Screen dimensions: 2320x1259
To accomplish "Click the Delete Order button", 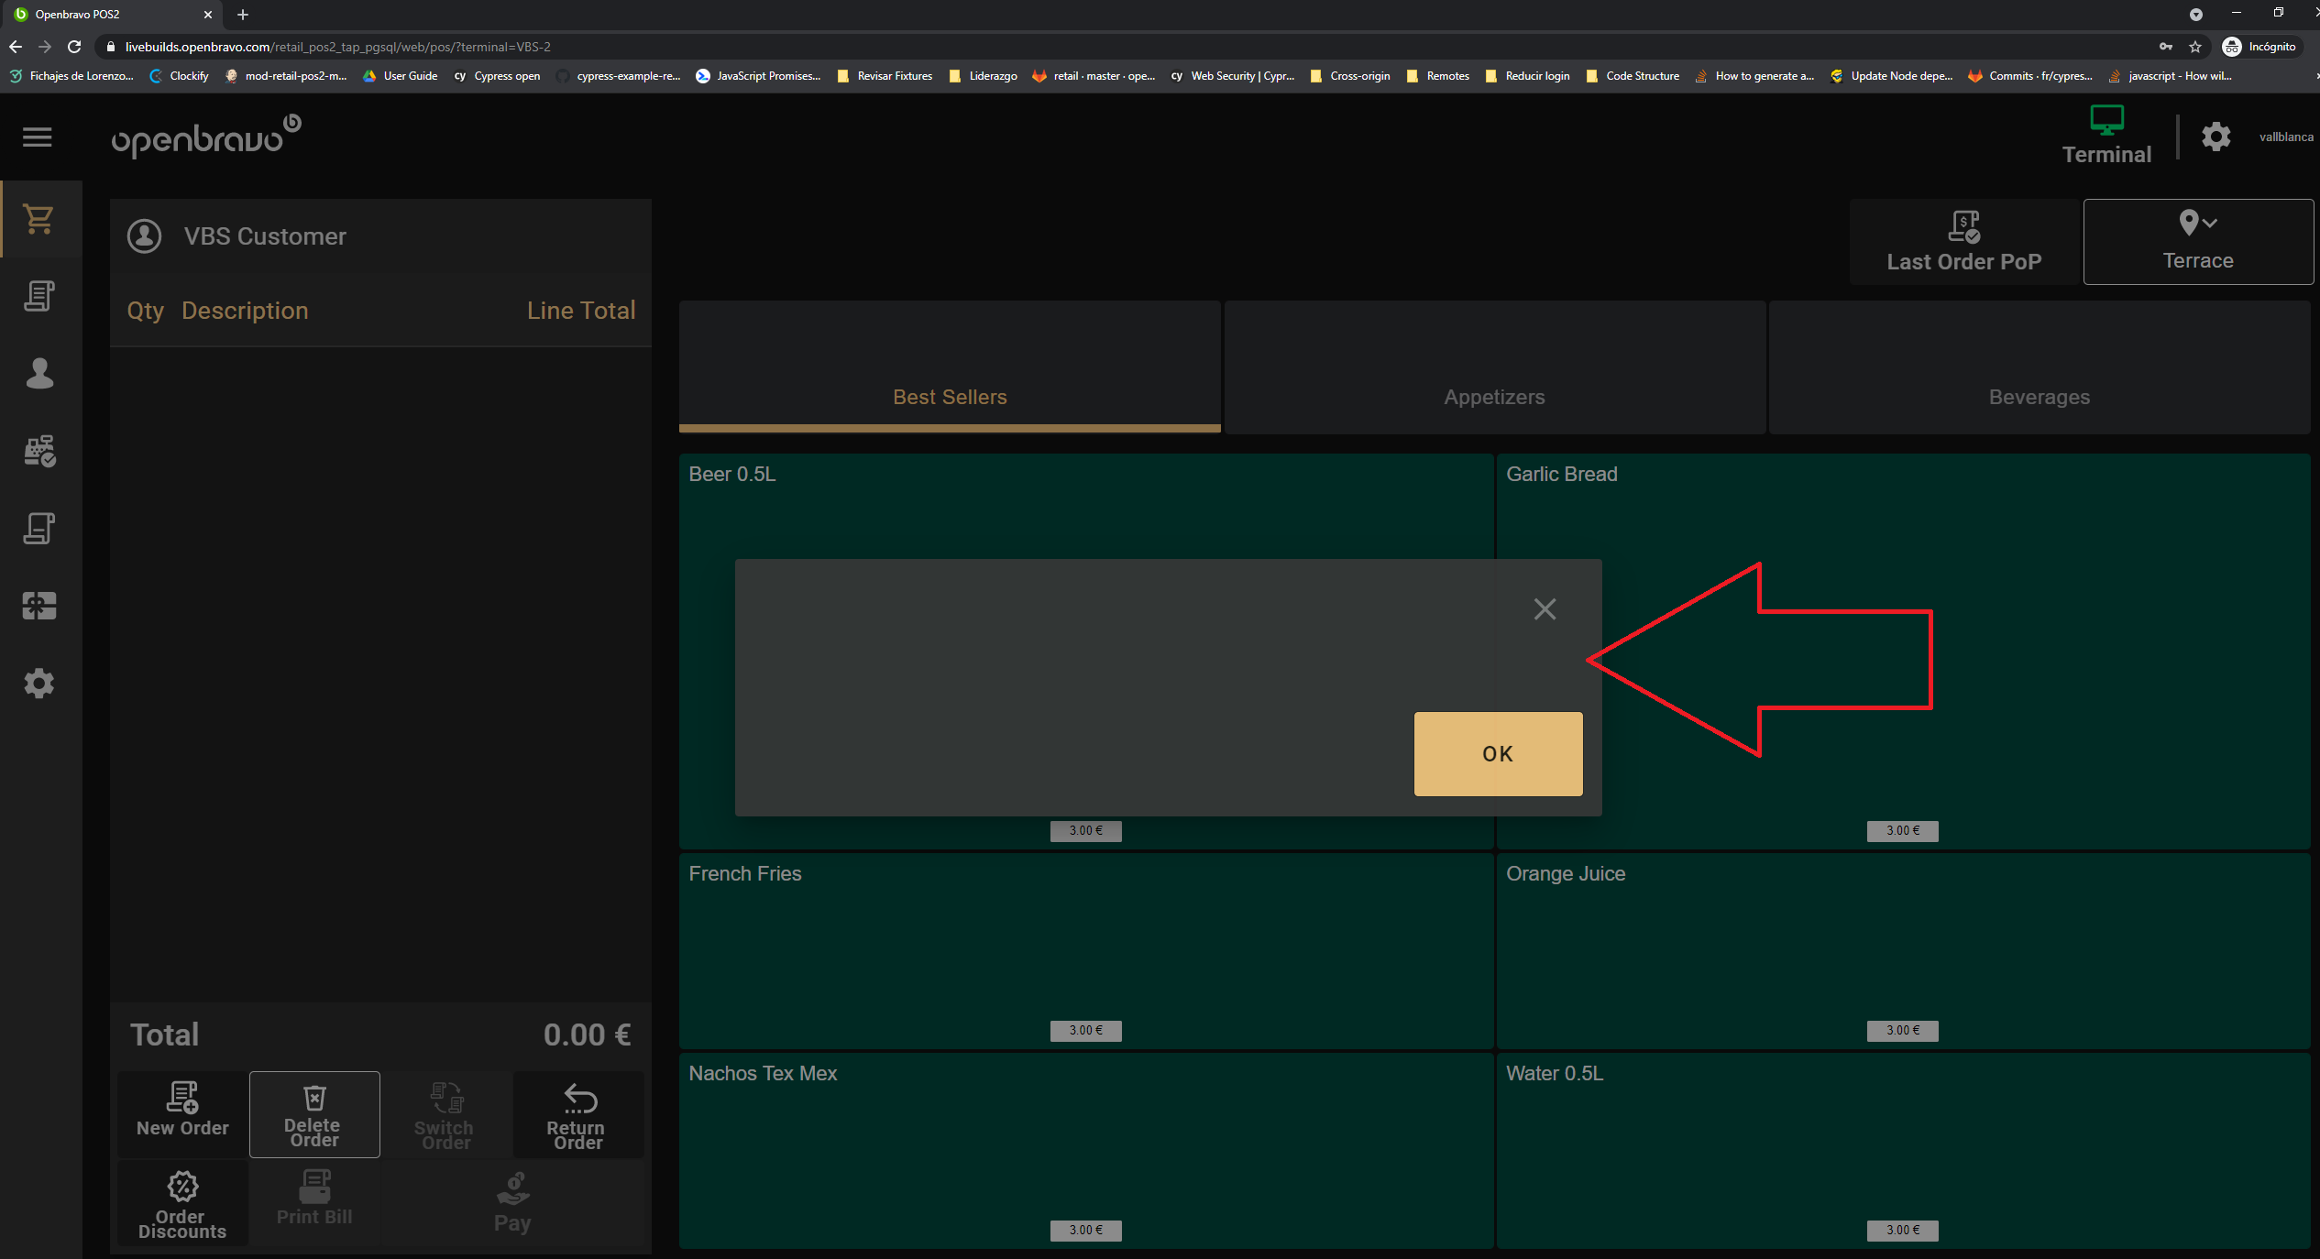I will pyautogui.click(x=313, y=1114).
